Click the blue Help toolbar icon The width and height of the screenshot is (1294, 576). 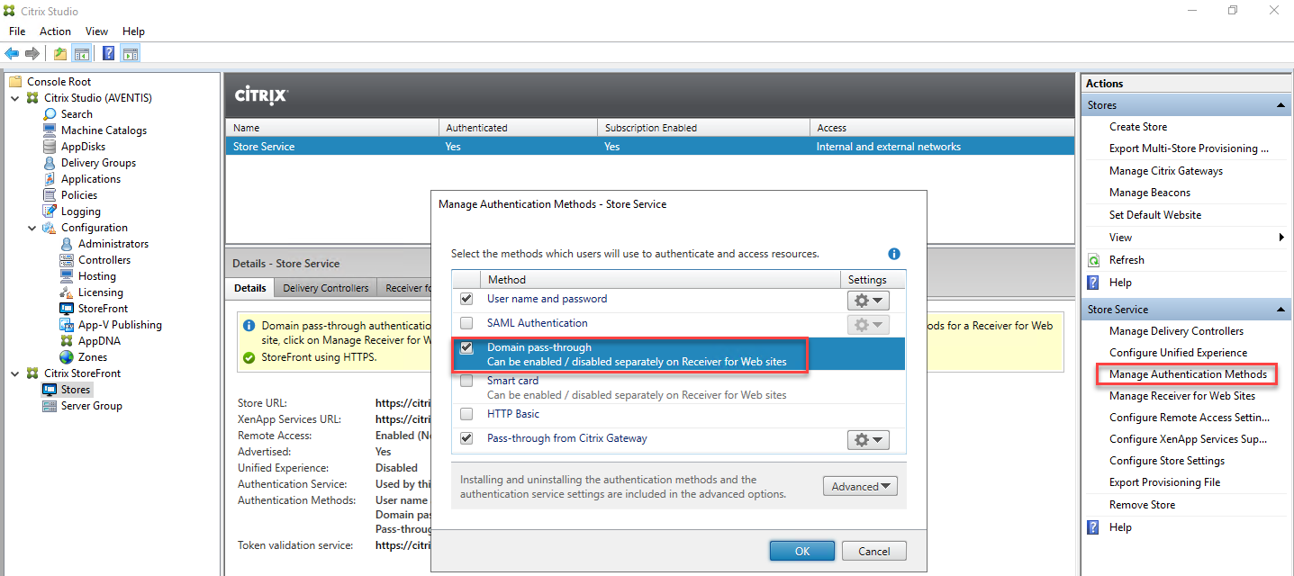pyautogui.click(x=108, y=53)
